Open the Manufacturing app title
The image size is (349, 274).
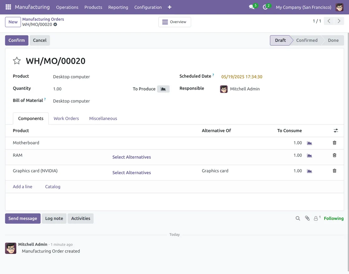[32, 7]
